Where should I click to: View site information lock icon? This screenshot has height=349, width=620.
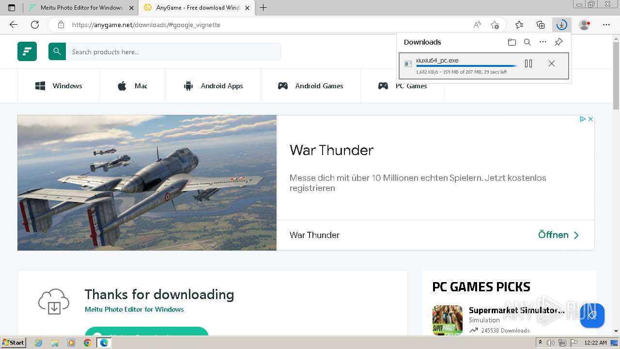coord(61,25)
